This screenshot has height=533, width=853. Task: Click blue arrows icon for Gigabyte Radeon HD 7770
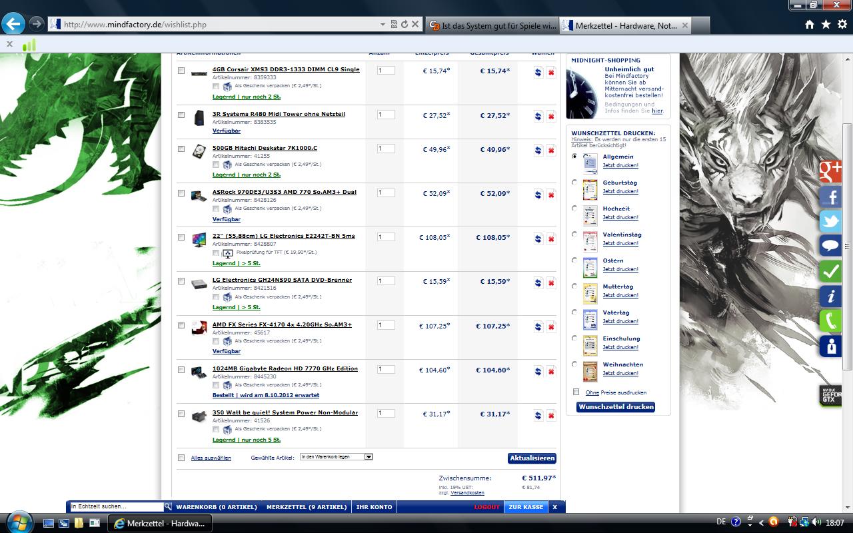tap(538, 371)
